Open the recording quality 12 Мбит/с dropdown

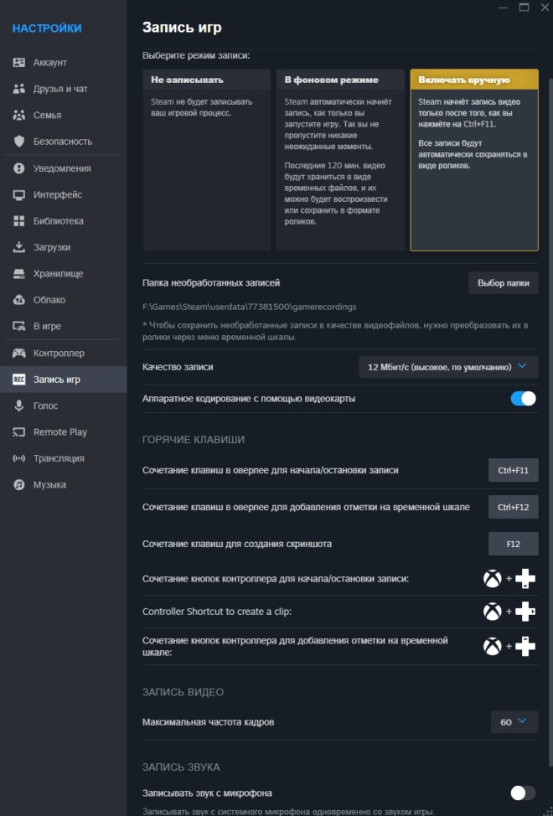[448, 367]
